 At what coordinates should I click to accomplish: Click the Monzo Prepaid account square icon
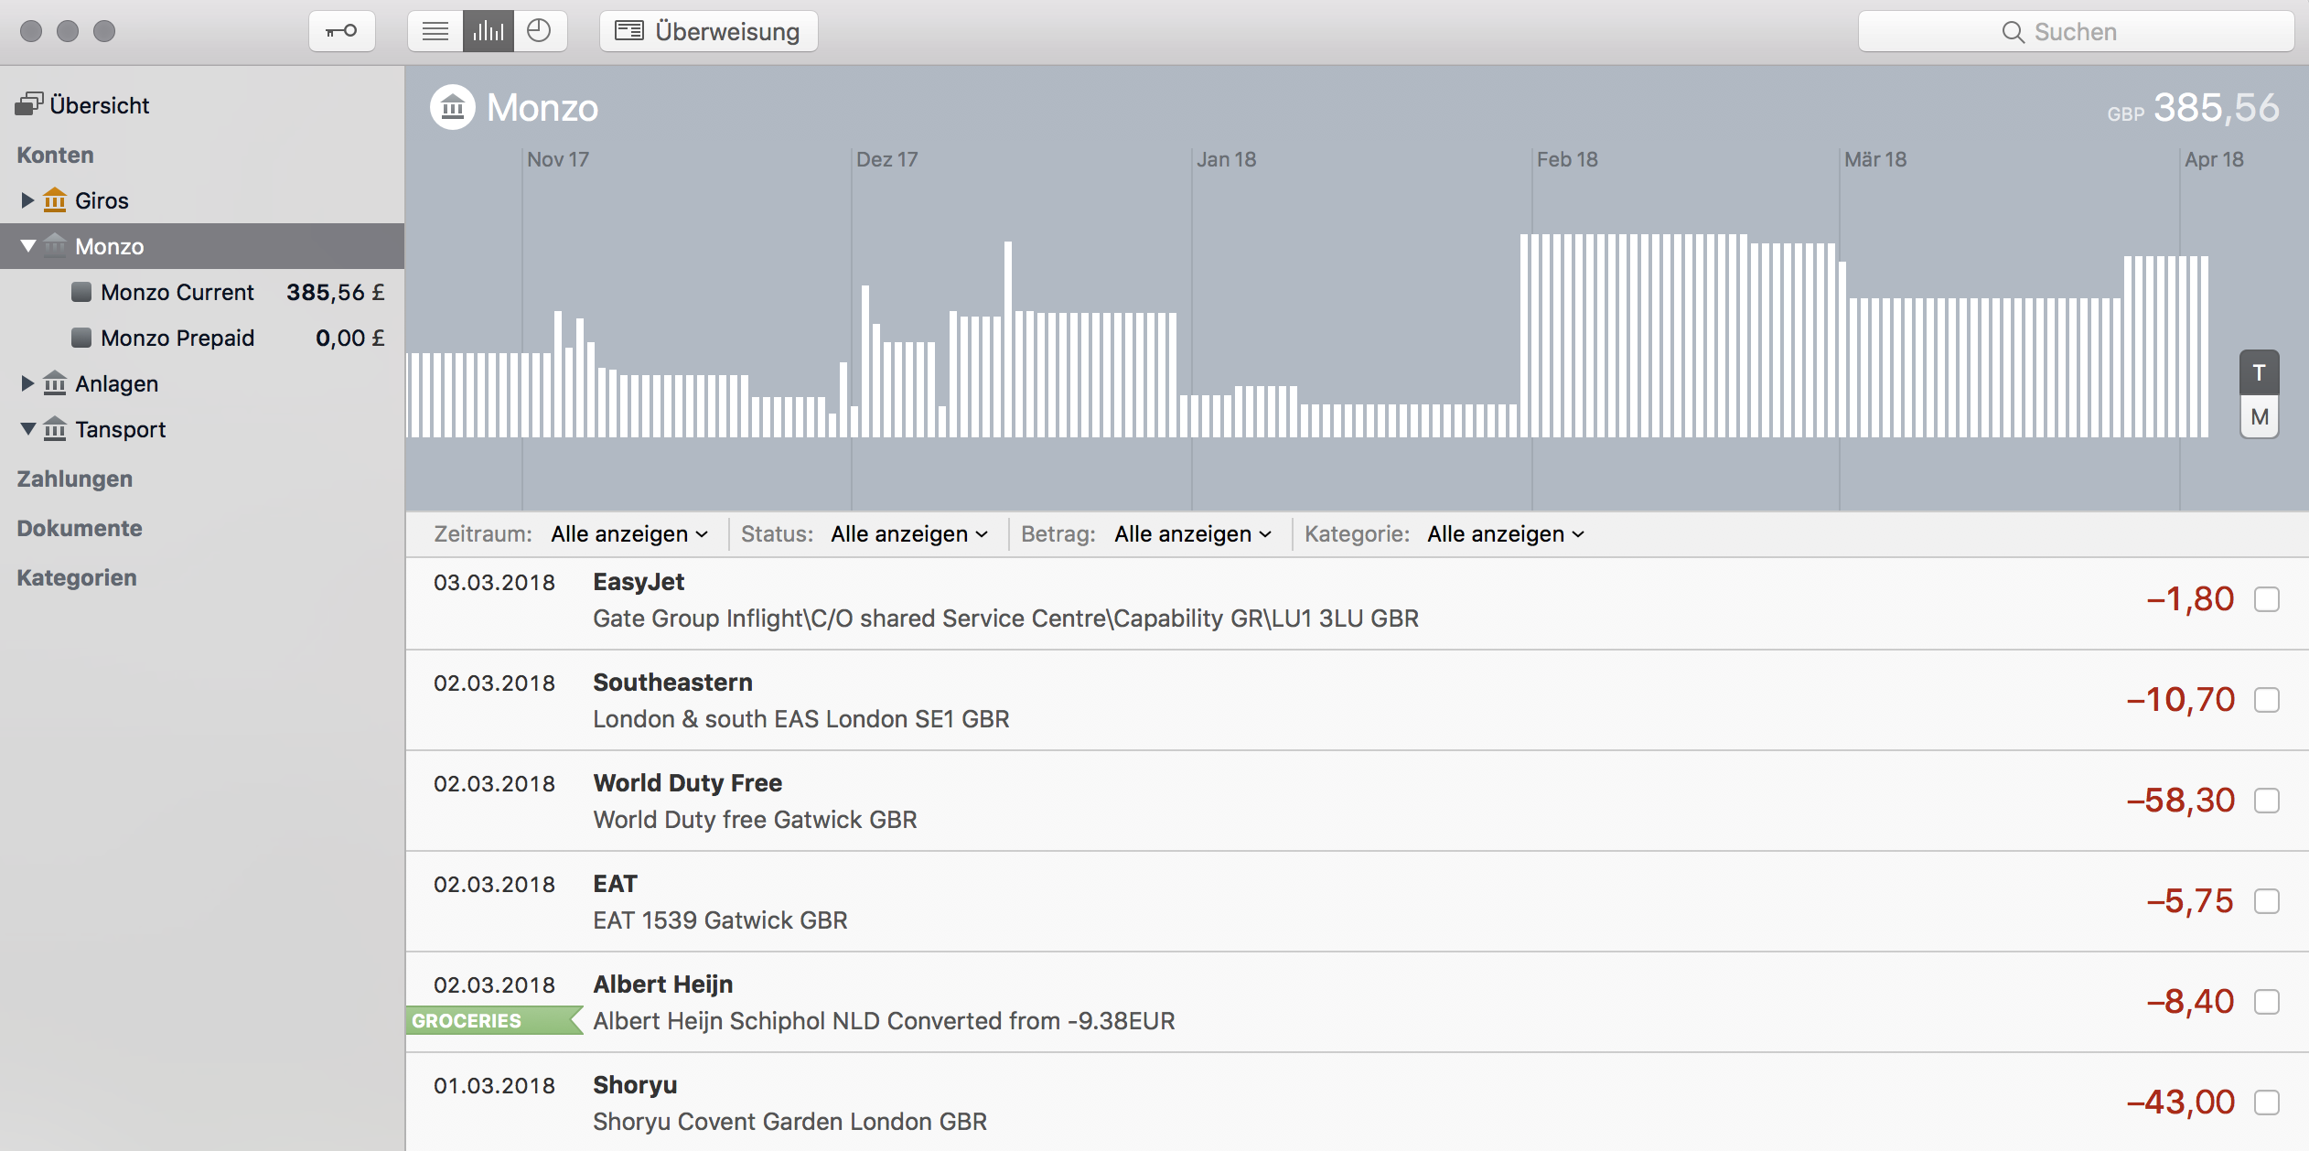(x=81, y=338)
